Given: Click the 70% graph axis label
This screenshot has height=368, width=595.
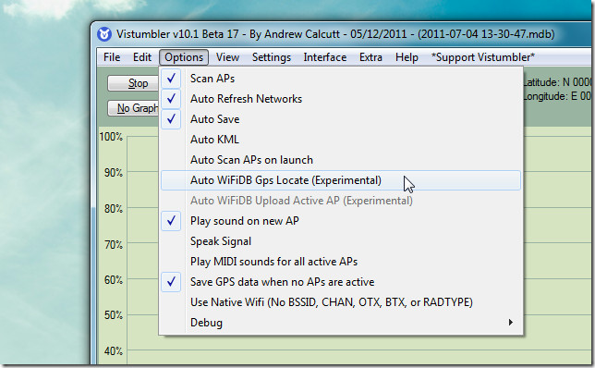Looking at the screenshot, I should (113, 244).
